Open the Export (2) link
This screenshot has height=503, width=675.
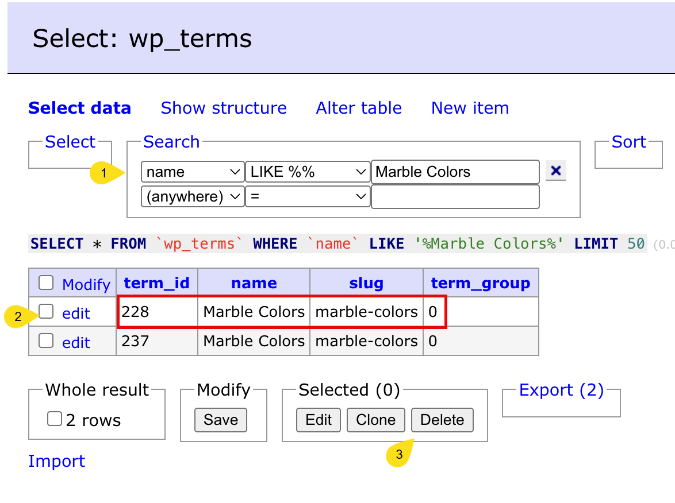tap(561, 390)
